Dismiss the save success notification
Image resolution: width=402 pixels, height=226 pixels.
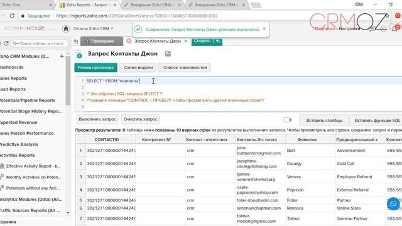[x=264, y=29]
